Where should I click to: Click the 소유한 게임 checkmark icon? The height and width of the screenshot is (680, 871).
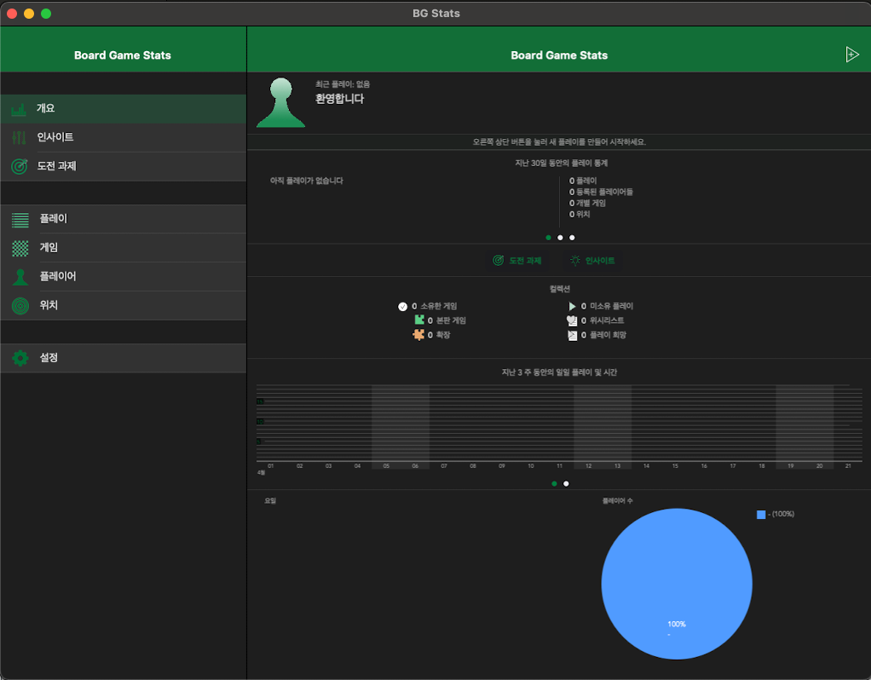403,307
